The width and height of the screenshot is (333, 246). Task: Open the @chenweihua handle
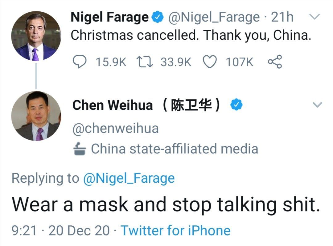coord(115,128)
